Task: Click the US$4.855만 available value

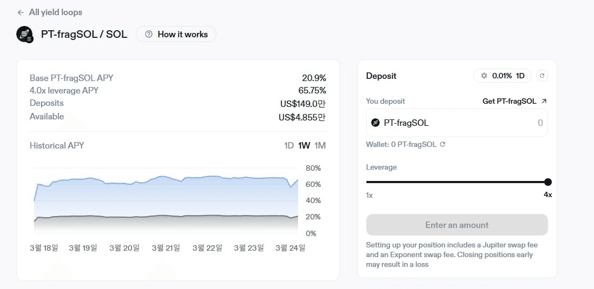Action: [x=302, y=117]
